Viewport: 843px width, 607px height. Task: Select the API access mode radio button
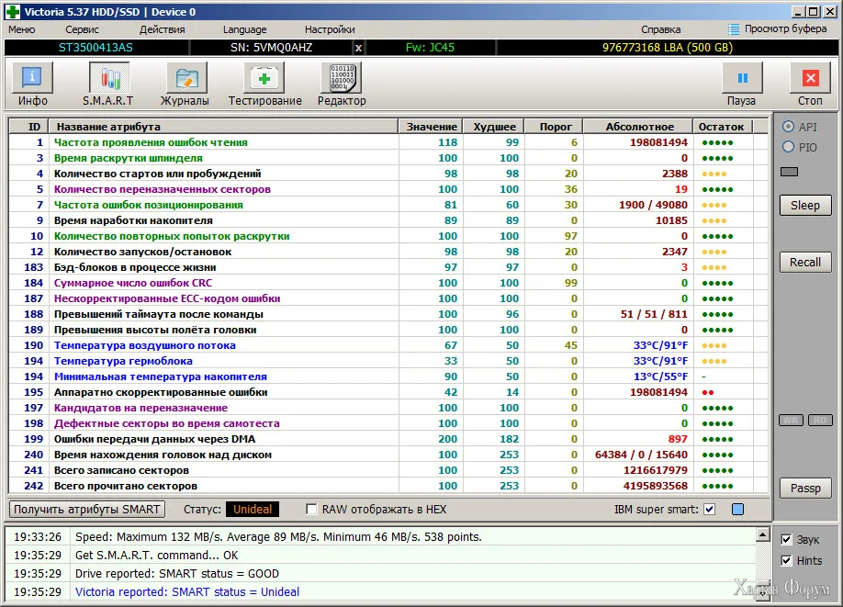[x=788, y=127]
